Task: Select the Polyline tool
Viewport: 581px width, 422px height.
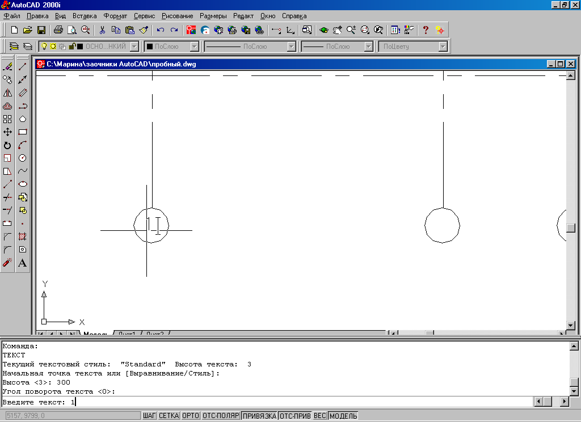Action: pyautogui.click(x=23, y=106)
